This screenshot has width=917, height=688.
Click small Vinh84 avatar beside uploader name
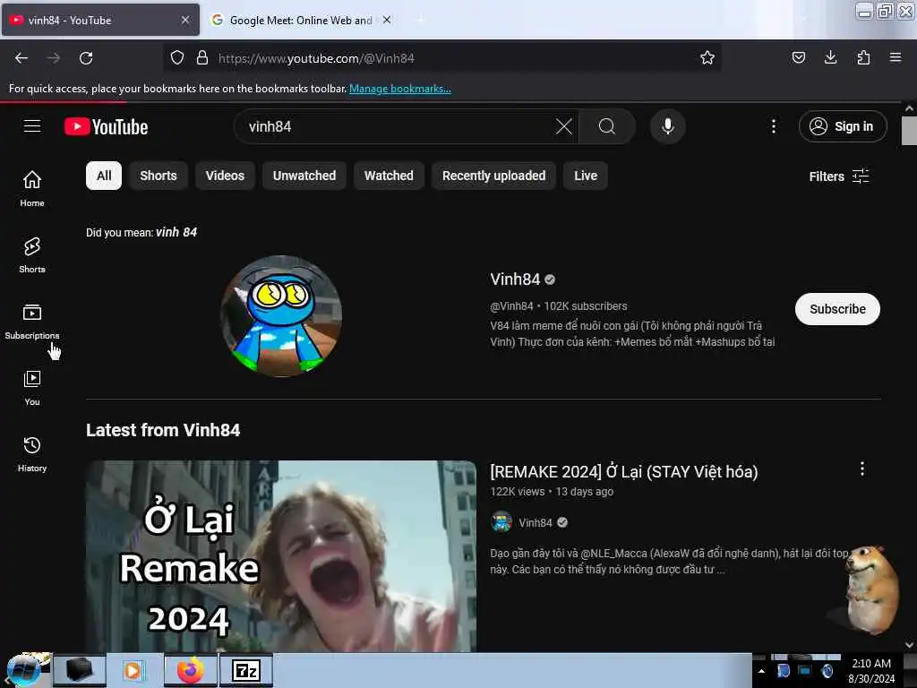click(x=501, y=522)
